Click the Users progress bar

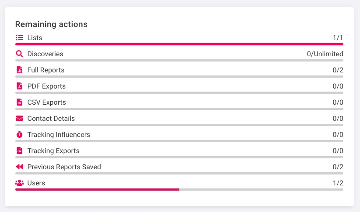pyautogui.click(x=179, y=189)
